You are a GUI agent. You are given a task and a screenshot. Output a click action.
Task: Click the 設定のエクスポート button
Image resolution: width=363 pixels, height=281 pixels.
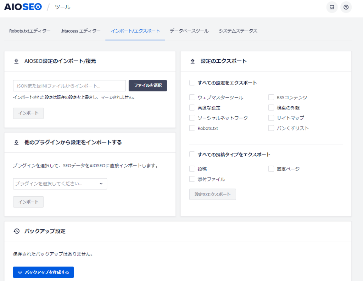point(212,194)
